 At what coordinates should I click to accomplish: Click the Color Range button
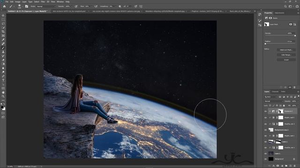coord(286,55)
